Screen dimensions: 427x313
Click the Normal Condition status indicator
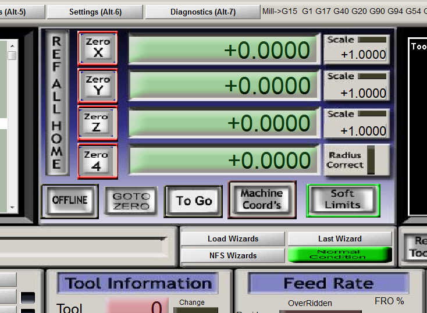[x=340, y=254]
